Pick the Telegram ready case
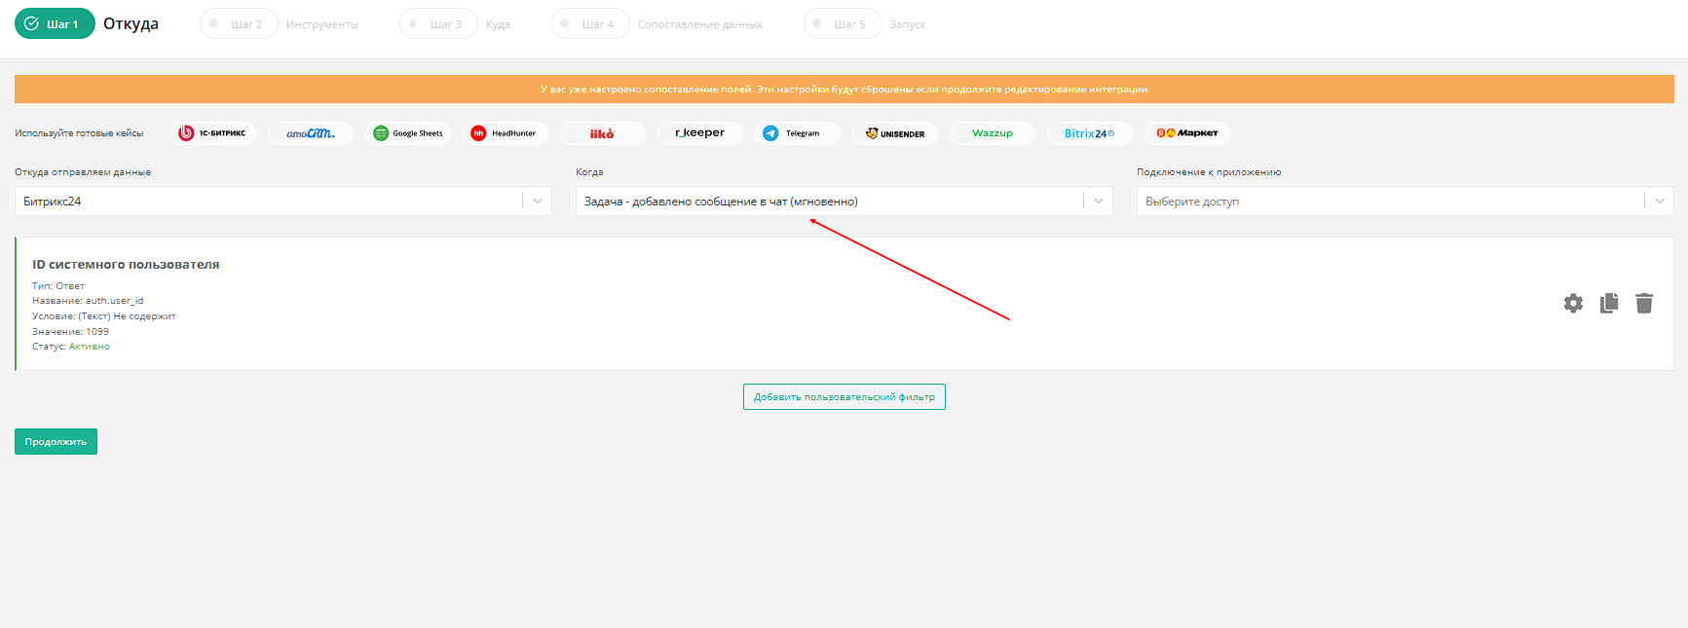1688x628 pixels. click(x=798, y=133)
